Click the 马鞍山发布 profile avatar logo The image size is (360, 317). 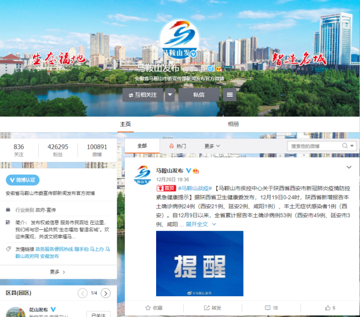click(179, 39)
